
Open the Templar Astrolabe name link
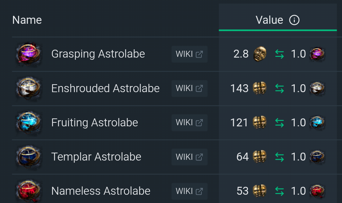[x=96, y=157]
